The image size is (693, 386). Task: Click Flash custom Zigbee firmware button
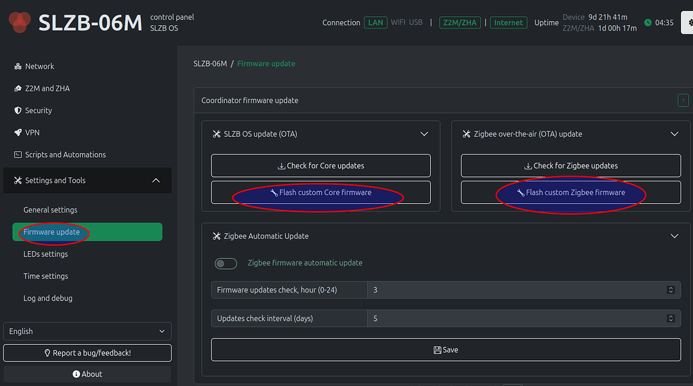pyautogui.click(x=570, y=192)
